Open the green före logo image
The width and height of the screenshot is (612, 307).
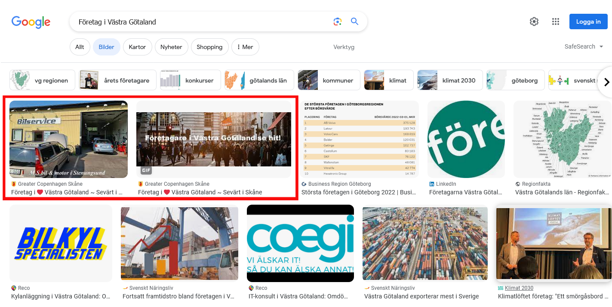(466, 139)
